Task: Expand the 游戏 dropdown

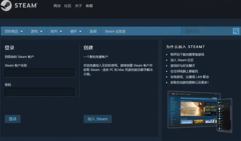Action: [x=37, y=31]
